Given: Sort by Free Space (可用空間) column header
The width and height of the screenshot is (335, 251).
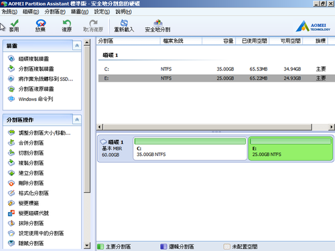Looking at the screenshot, I should pos(286,41).
